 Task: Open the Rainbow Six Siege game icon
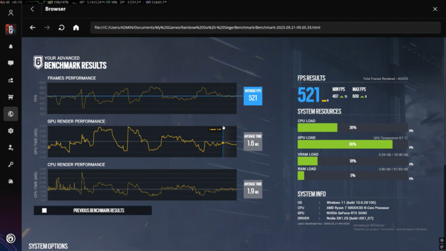point(11,29)
